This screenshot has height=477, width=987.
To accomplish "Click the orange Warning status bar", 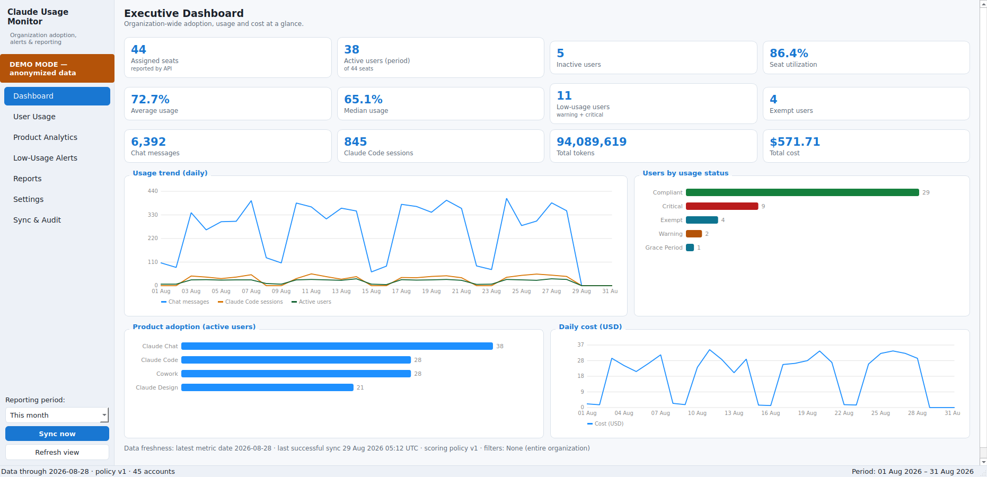I will pos(694,234).
